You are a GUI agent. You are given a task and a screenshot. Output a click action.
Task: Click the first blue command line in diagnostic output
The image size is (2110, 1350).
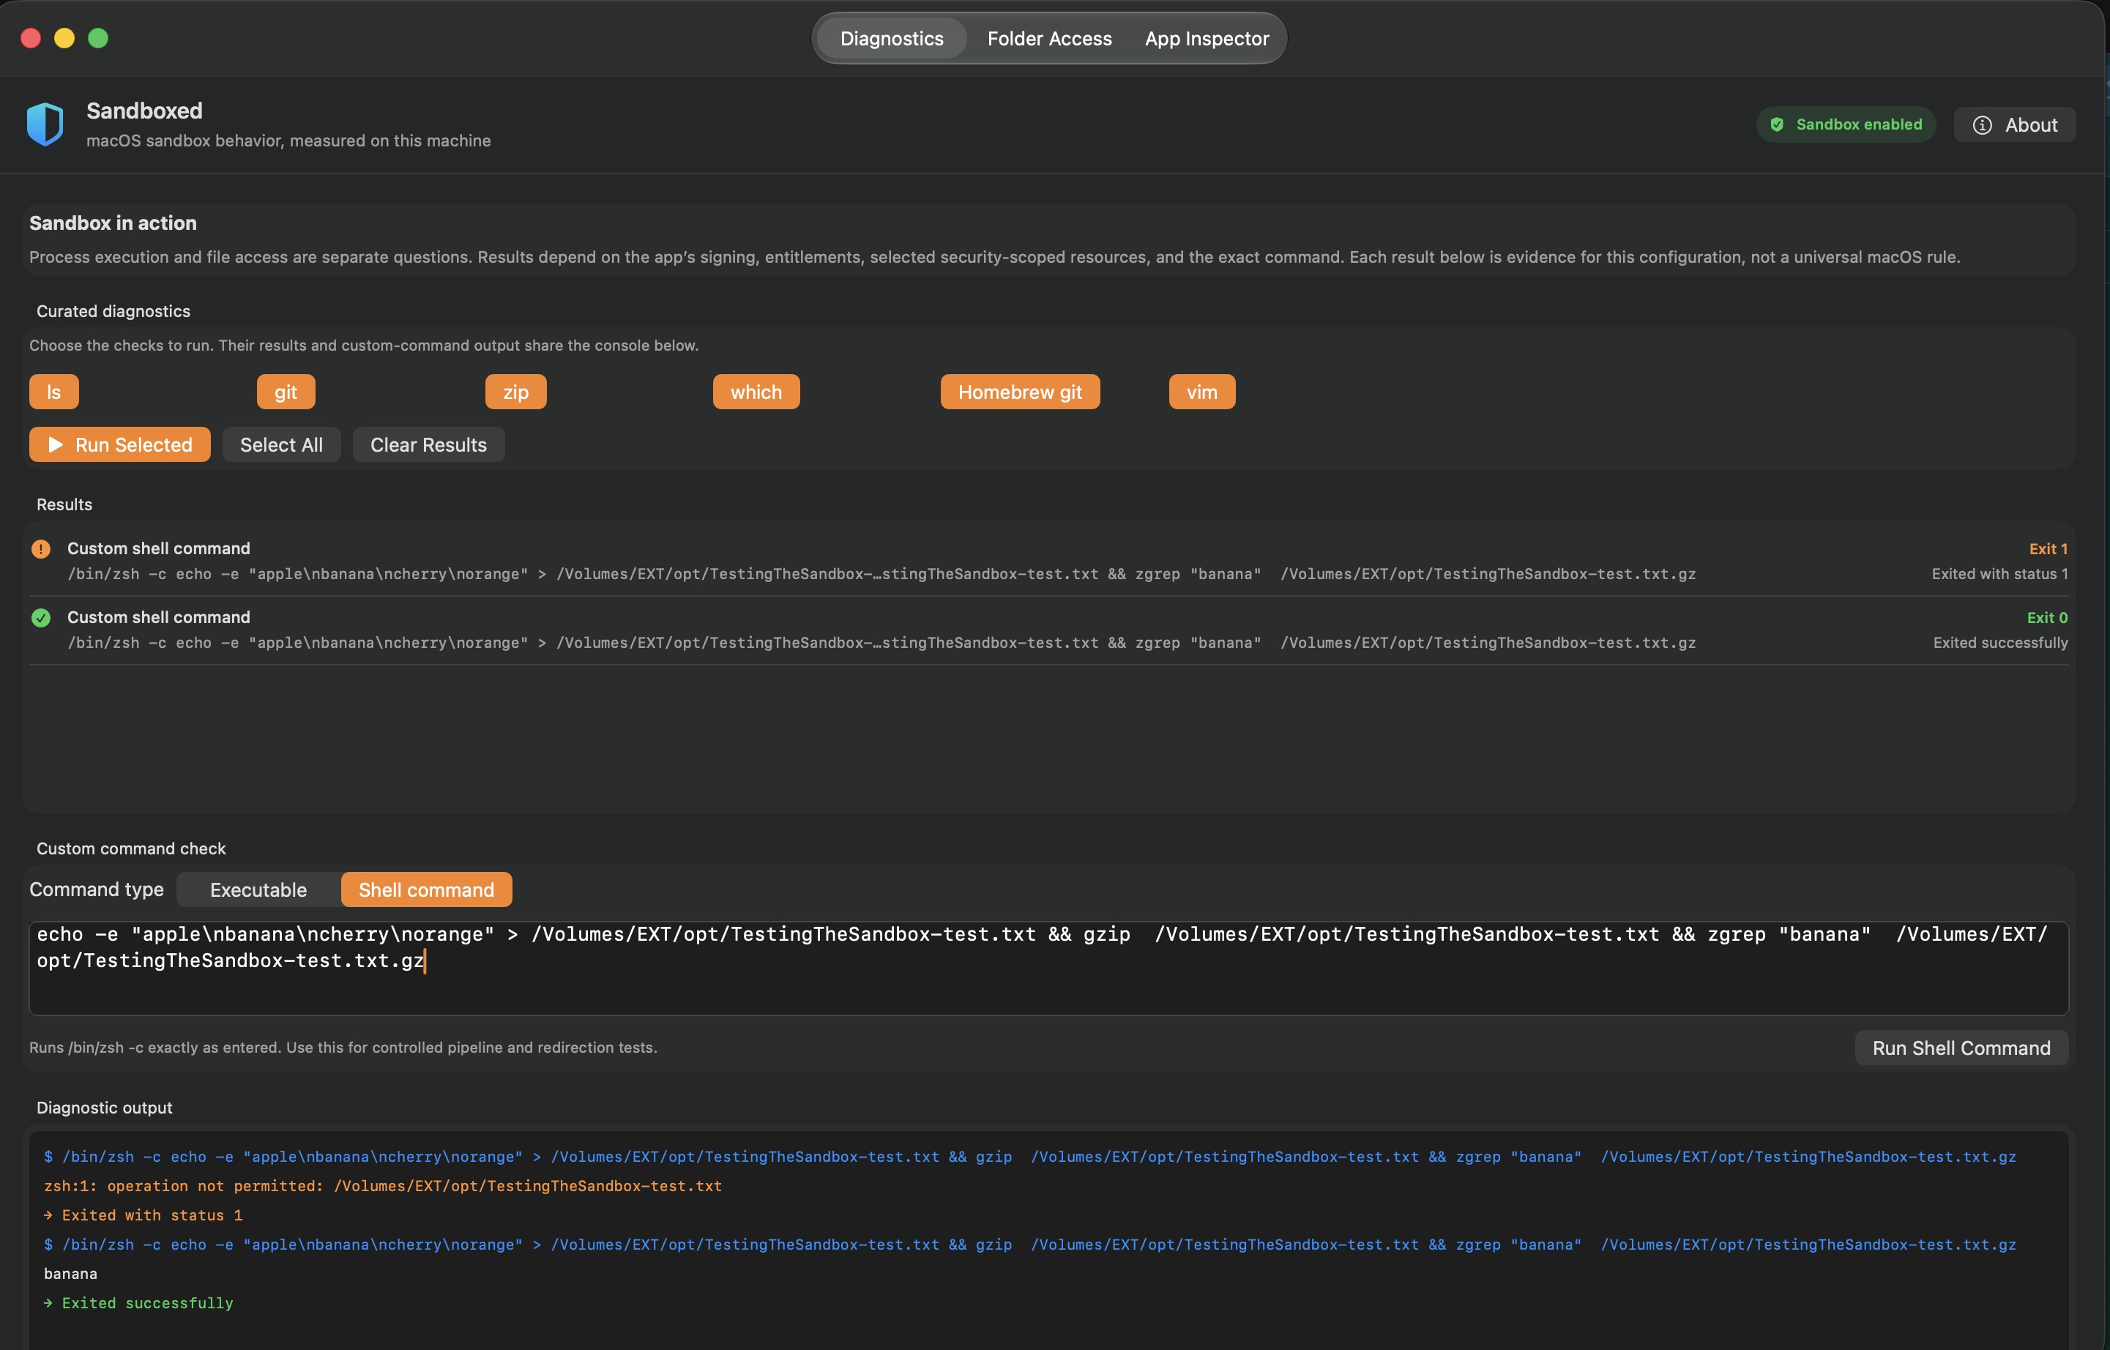(x=1030, y=1157)
